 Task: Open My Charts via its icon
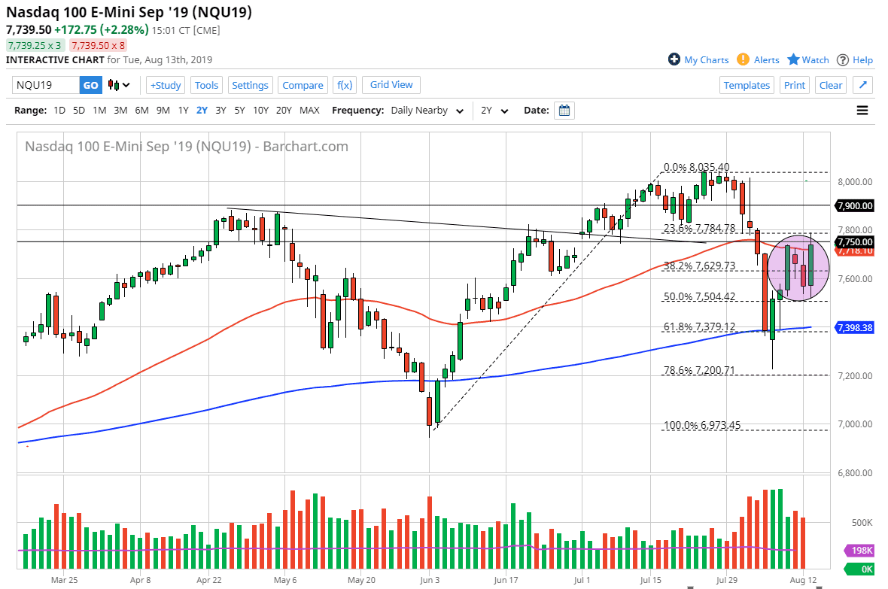(674, 59)
